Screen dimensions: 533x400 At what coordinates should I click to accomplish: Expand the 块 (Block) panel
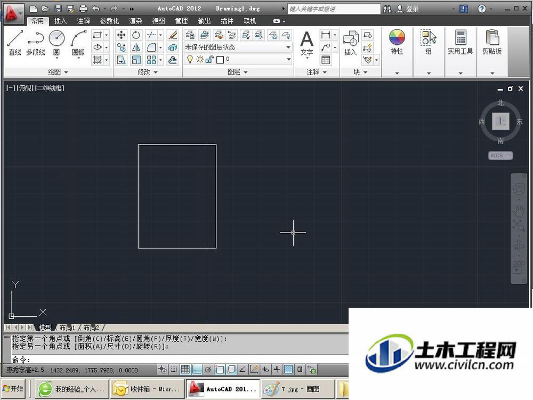tap(360, 72)
